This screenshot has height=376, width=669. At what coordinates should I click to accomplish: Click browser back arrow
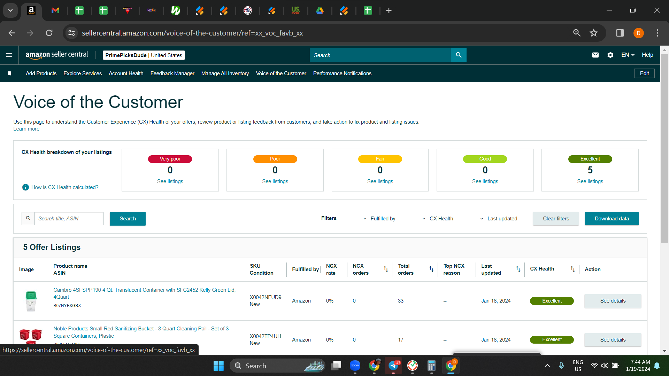pos(11,33)
